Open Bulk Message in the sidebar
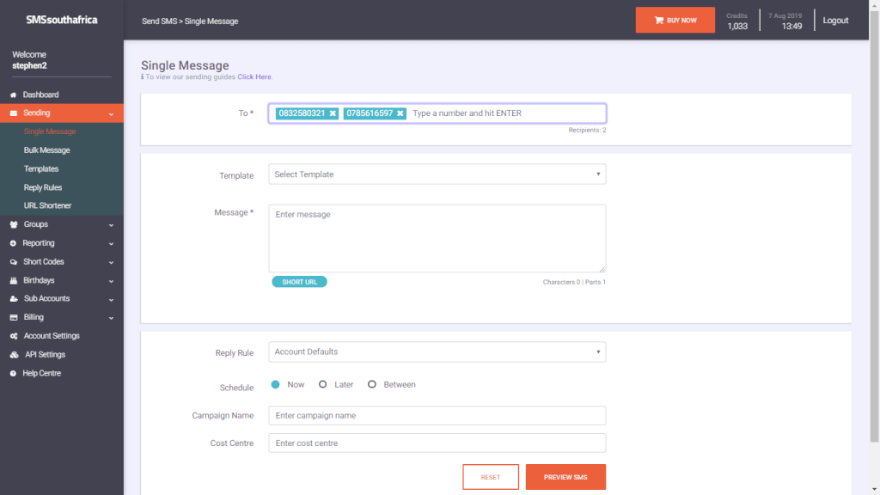The image size is (880, 495). click(47, 150)
